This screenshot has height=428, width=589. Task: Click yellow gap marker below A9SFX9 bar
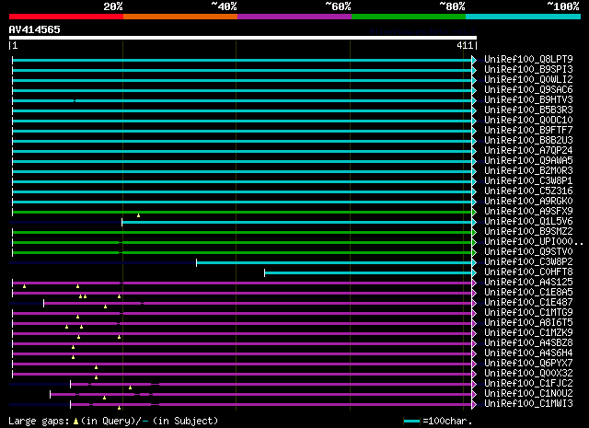click(x=139, y=215)
